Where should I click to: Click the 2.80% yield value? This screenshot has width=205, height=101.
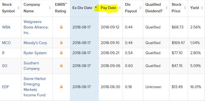[x=195, y=53]
